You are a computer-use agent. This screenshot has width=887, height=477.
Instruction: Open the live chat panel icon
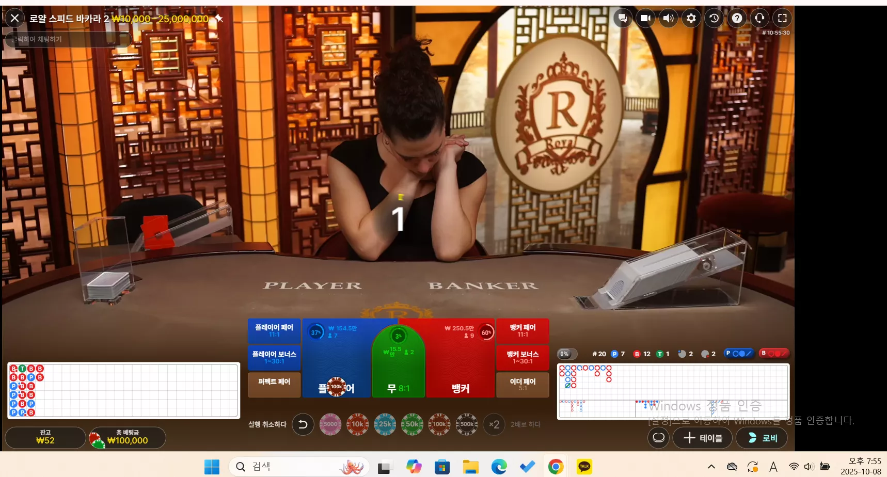[623, 18]
